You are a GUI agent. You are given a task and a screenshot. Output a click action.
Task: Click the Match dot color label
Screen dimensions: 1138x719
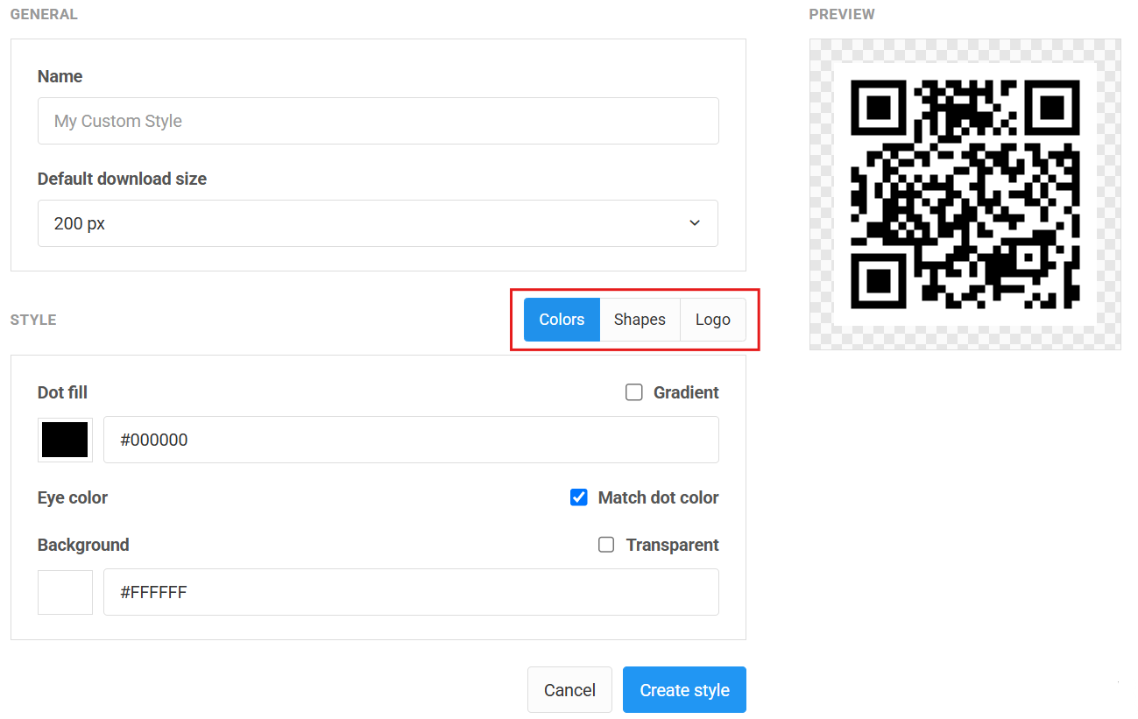tap(658, 497)
